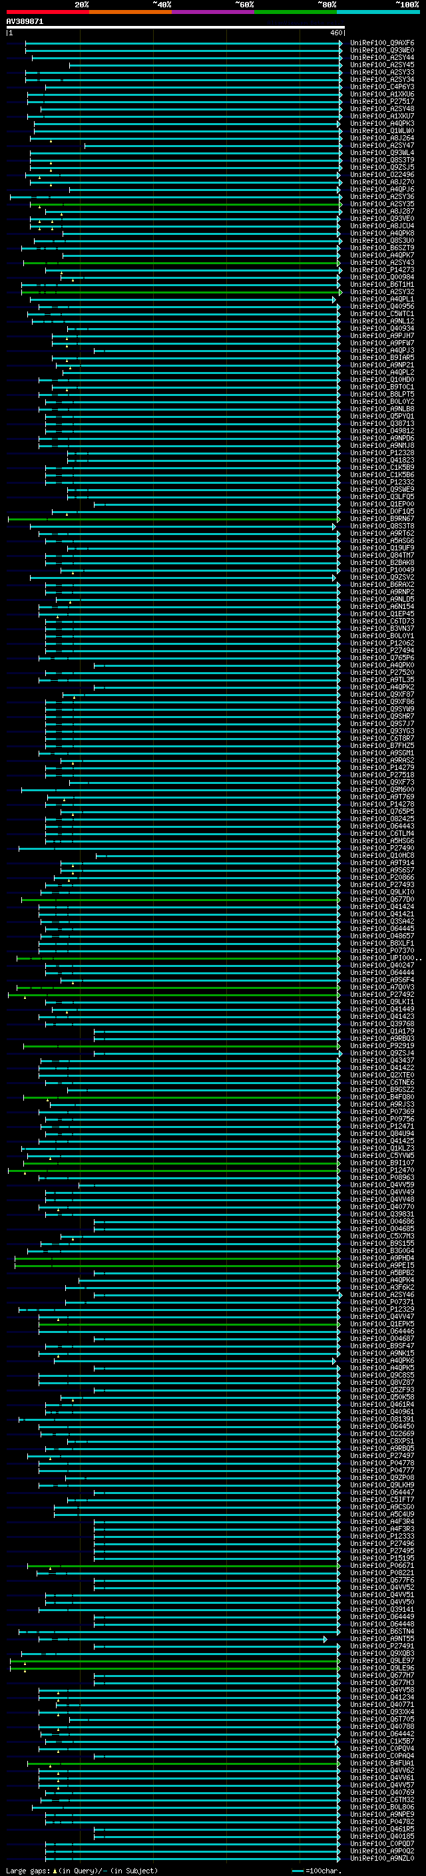Open hit UniRef100_A1XKU6
This screenshot has height=1876, width=426.
(x=382, y=94)
